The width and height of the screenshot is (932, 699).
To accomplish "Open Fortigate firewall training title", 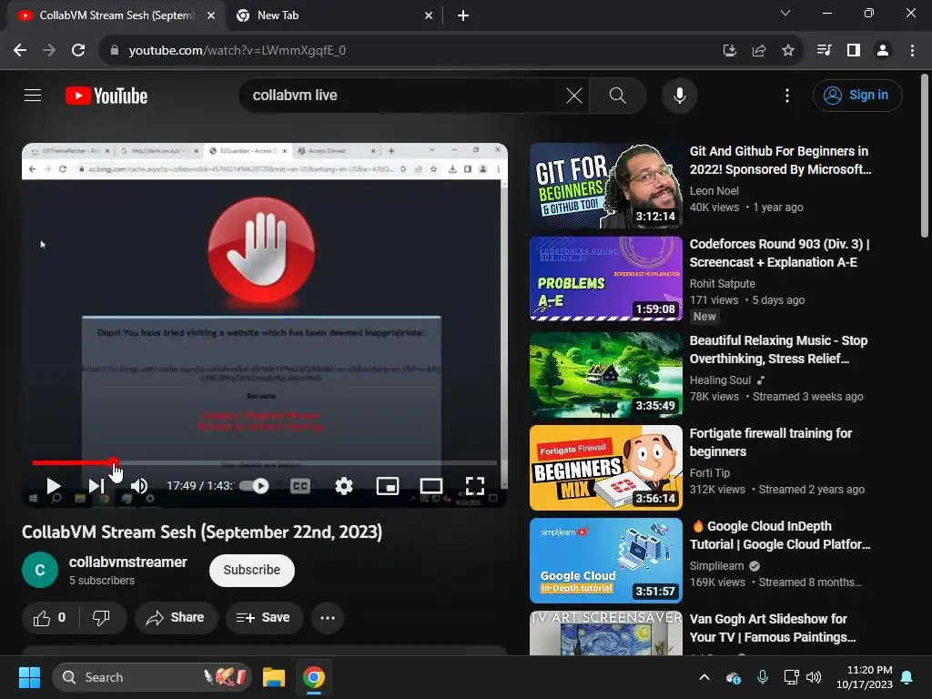I will tap(771, 442).
